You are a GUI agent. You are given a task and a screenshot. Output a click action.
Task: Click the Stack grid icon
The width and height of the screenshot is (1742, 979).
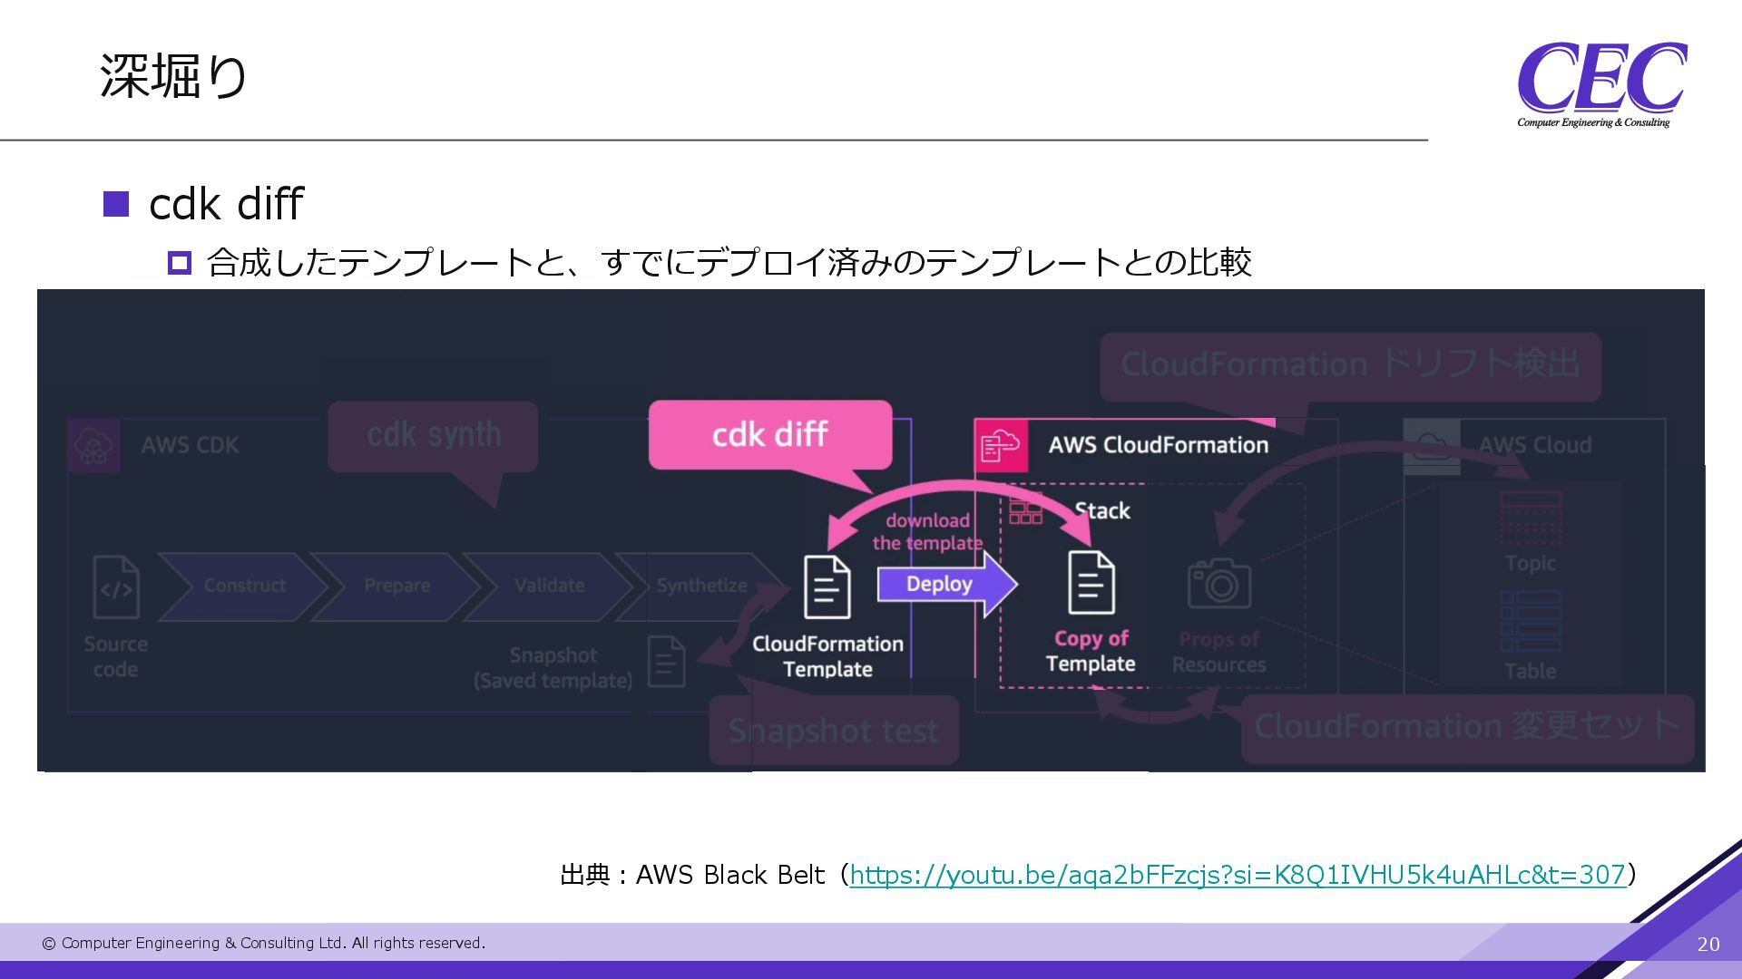(1025, 510)
